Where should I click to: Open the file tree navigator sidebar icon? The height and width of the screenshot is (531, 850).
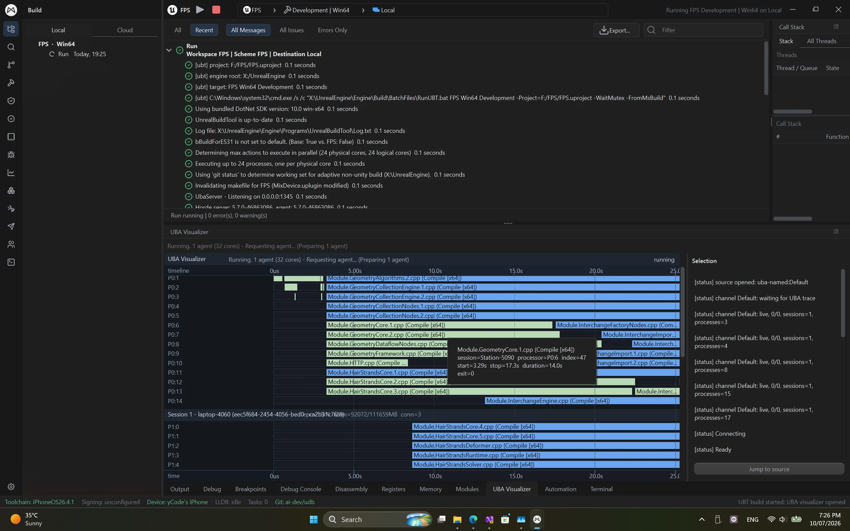click(x=11, y=29)
